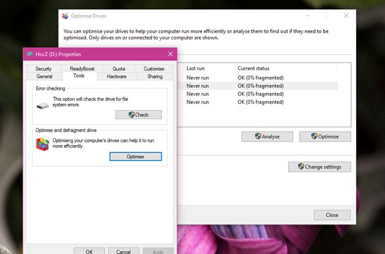
Task: Click the first OK (0% fragmented) status
Action: (x=260, y=77)
